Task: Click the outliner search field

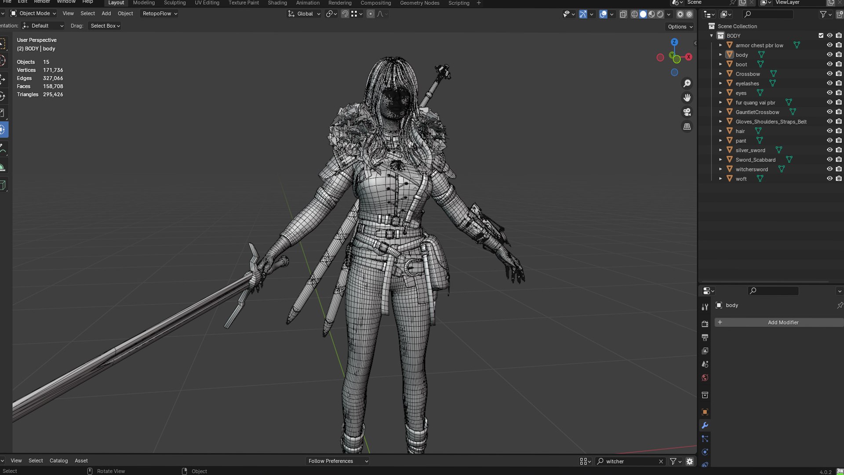Action: [x=767, y=15]
